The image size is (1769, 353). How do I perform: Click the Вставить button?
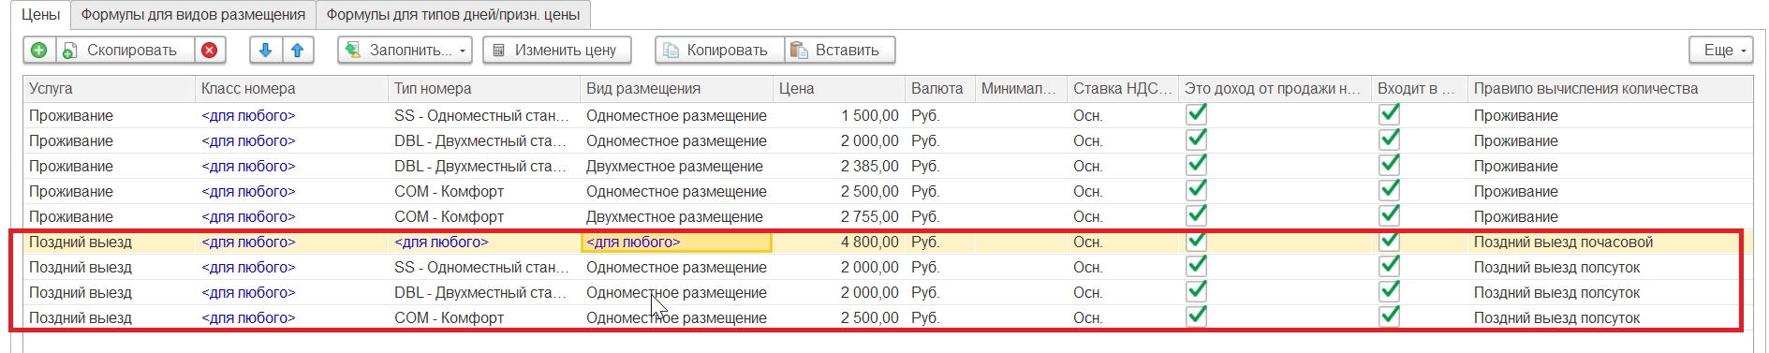pos(839,50)
